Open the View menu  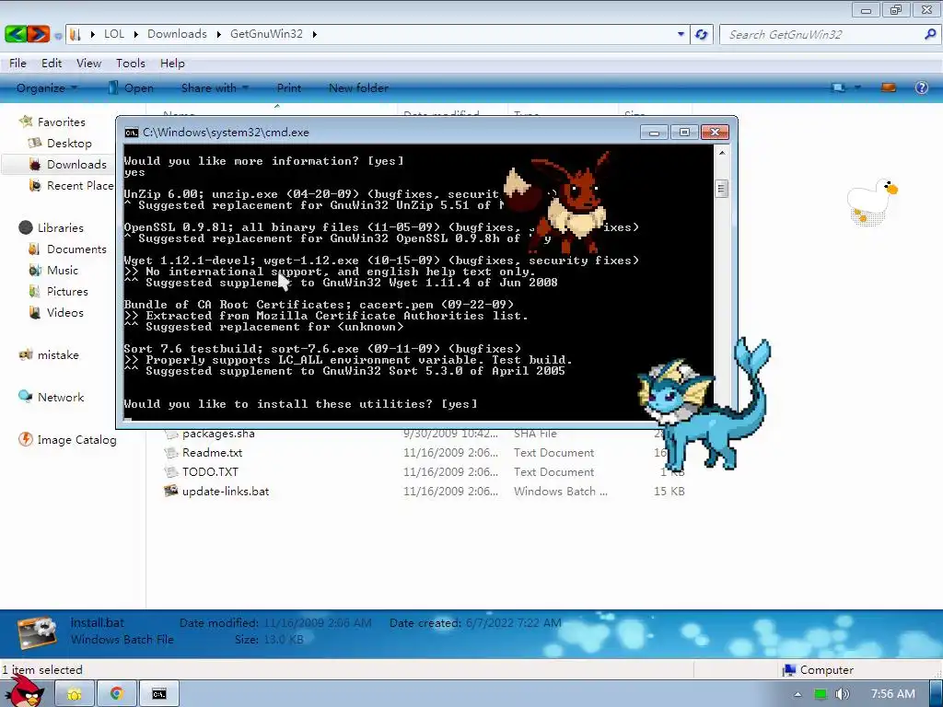point(88,64)
